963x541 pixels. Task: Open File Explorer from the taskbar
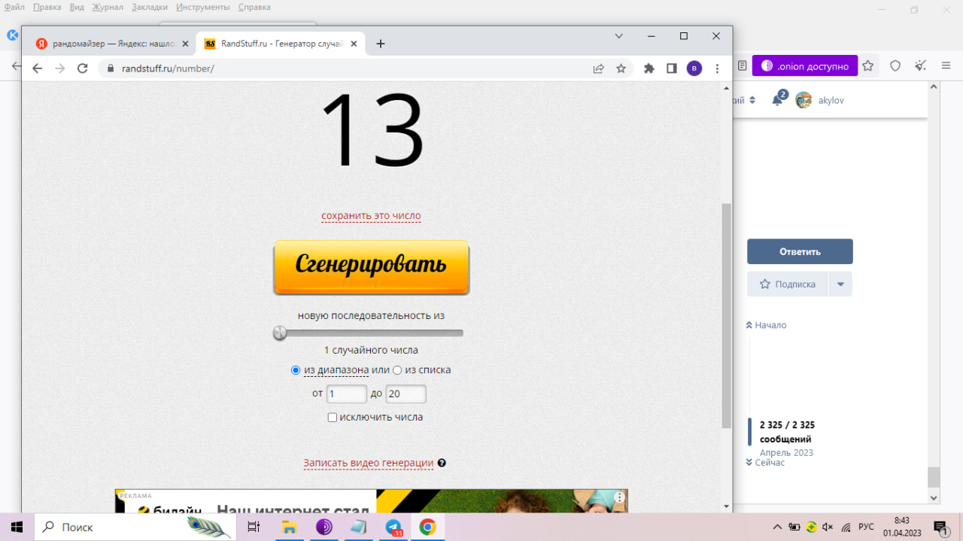point(290,527)
